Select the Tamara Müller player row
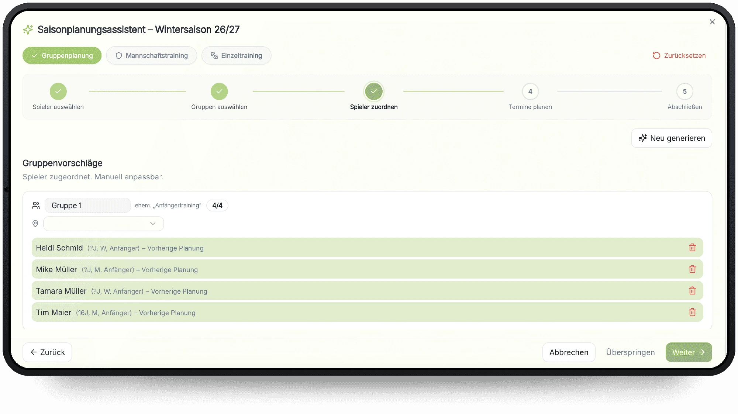Viewport: 738px width, 414px height. pos(367,291)
